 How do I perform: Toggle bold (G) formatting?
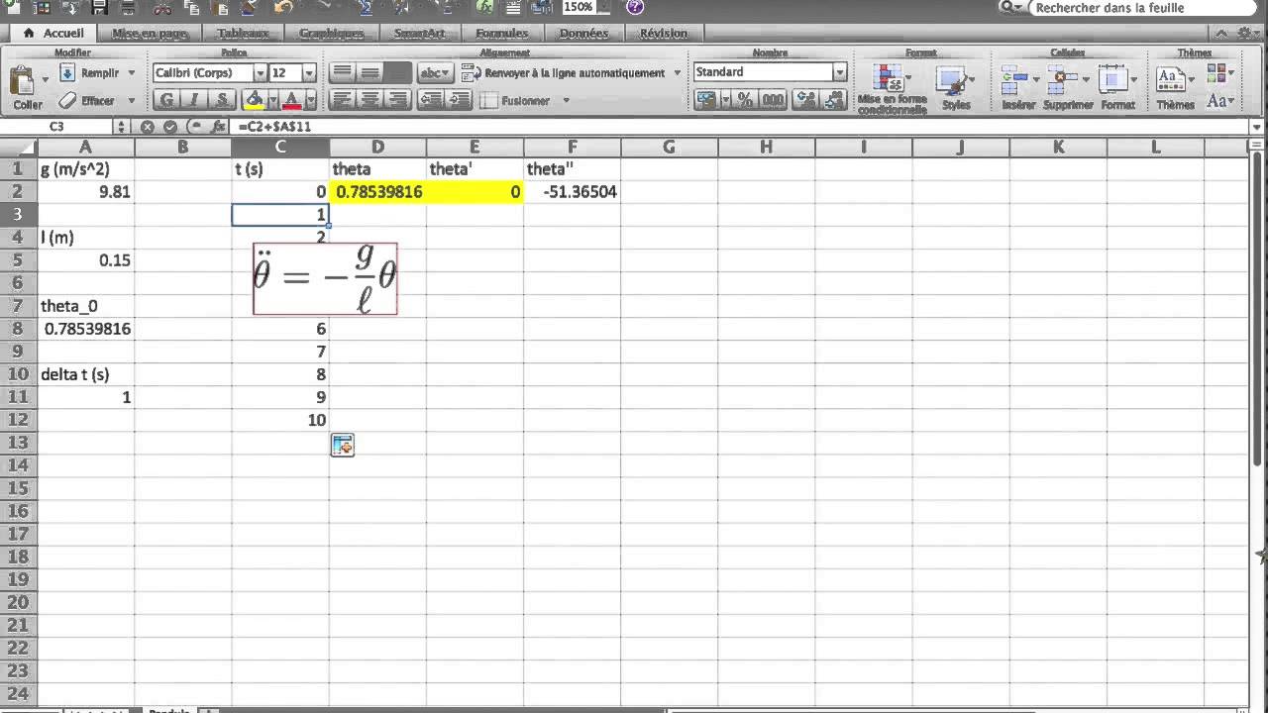tap(165, 100)
